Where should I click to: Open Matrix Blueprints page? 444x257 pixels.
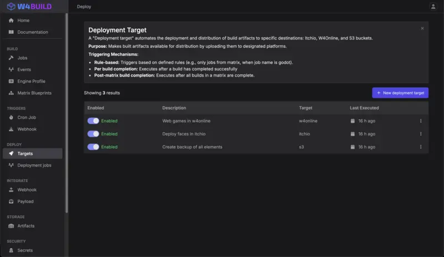coord(33,93)
